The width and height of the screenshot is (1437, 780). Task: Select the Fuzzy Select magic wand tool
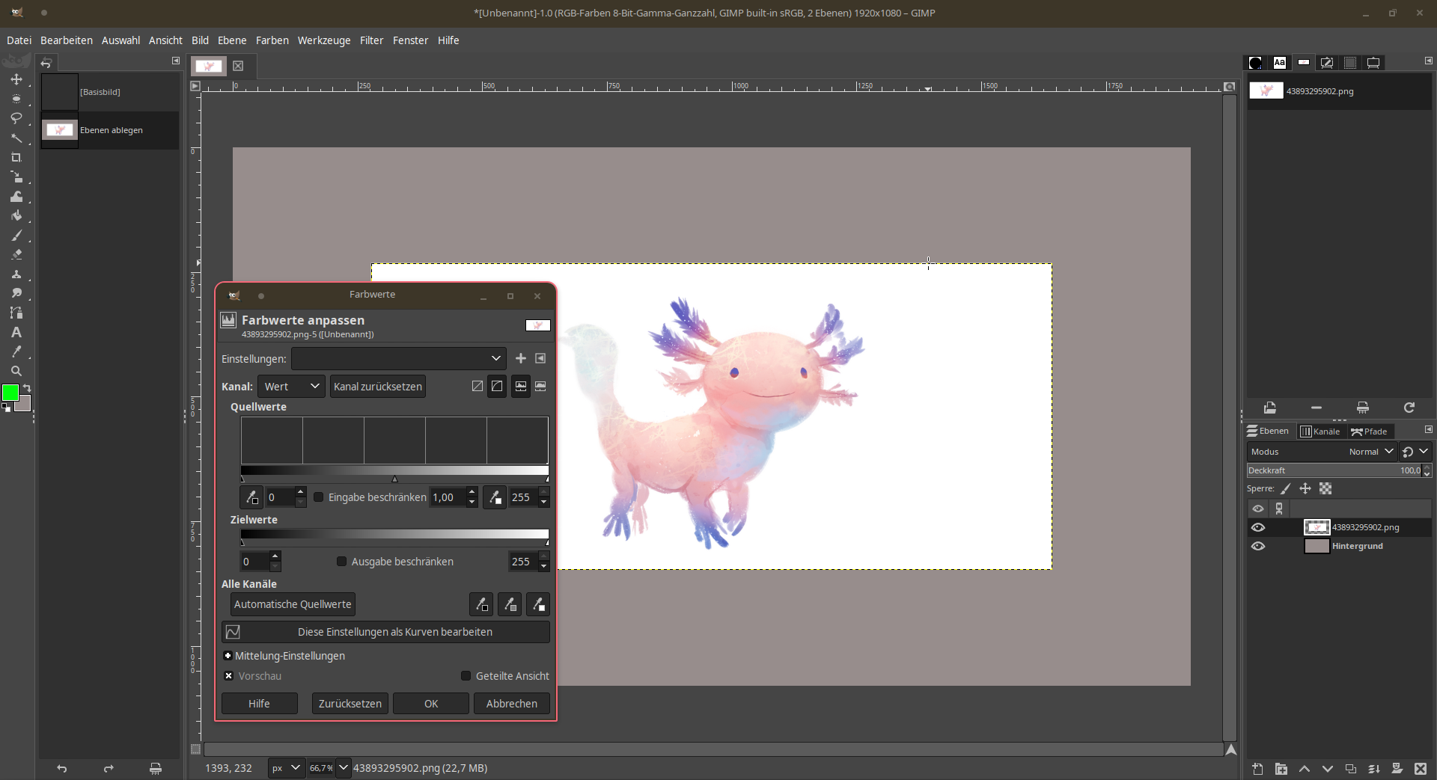coord(16,138)
